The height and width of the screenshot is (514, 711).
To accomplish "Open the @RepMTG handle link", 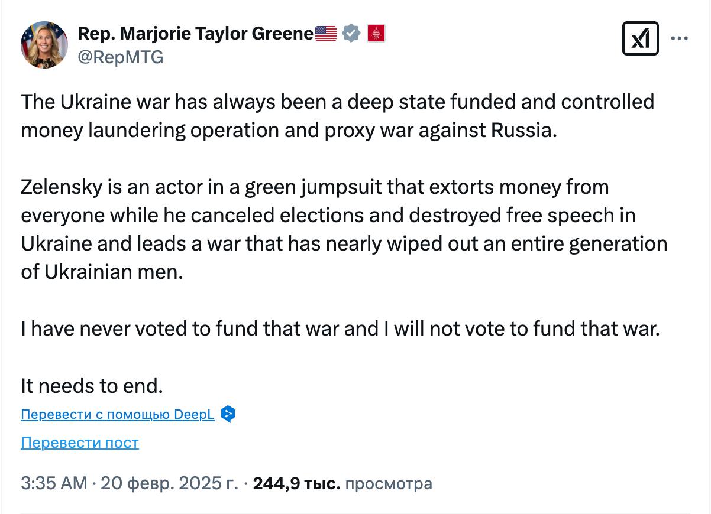I will (x=121, y=57).
